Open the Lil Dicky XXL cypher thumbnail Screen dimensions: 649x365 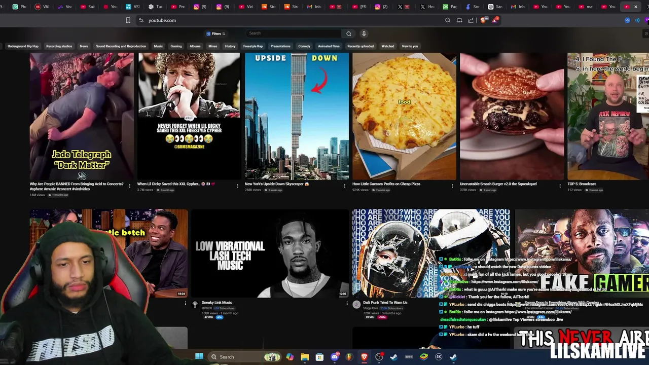(189, 116)
